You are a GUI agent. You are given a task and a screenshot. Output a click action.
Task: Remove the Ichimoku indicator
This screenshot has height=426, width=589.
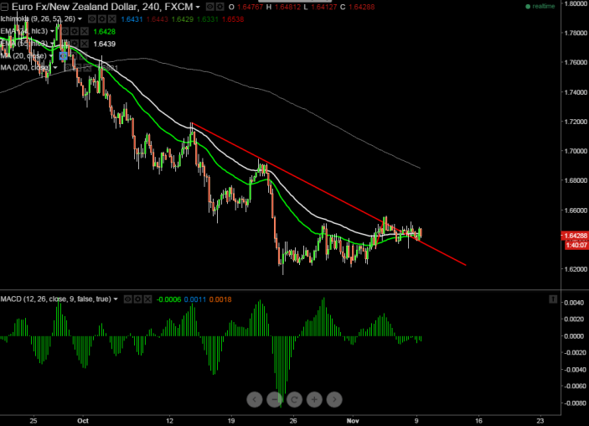point(112,18)
